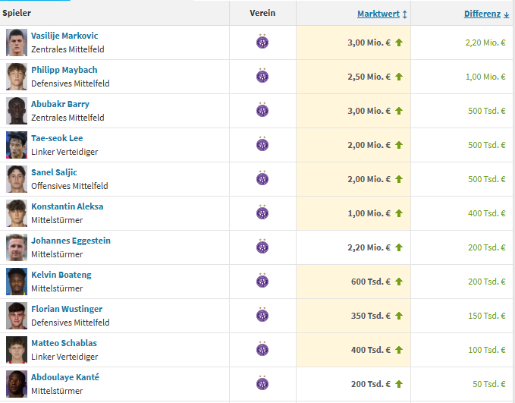Viewport: 515px width, 403px height.
Task: Click green up arrow beside Eggestein's 2,20 Mio. €
Action: (399, 247)
